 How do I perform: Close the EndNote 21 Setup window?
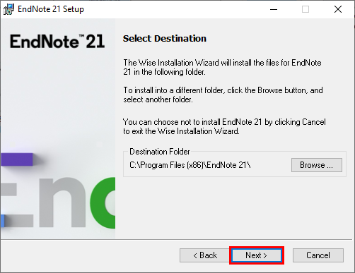pyautogui.click(x=338, y=9)
